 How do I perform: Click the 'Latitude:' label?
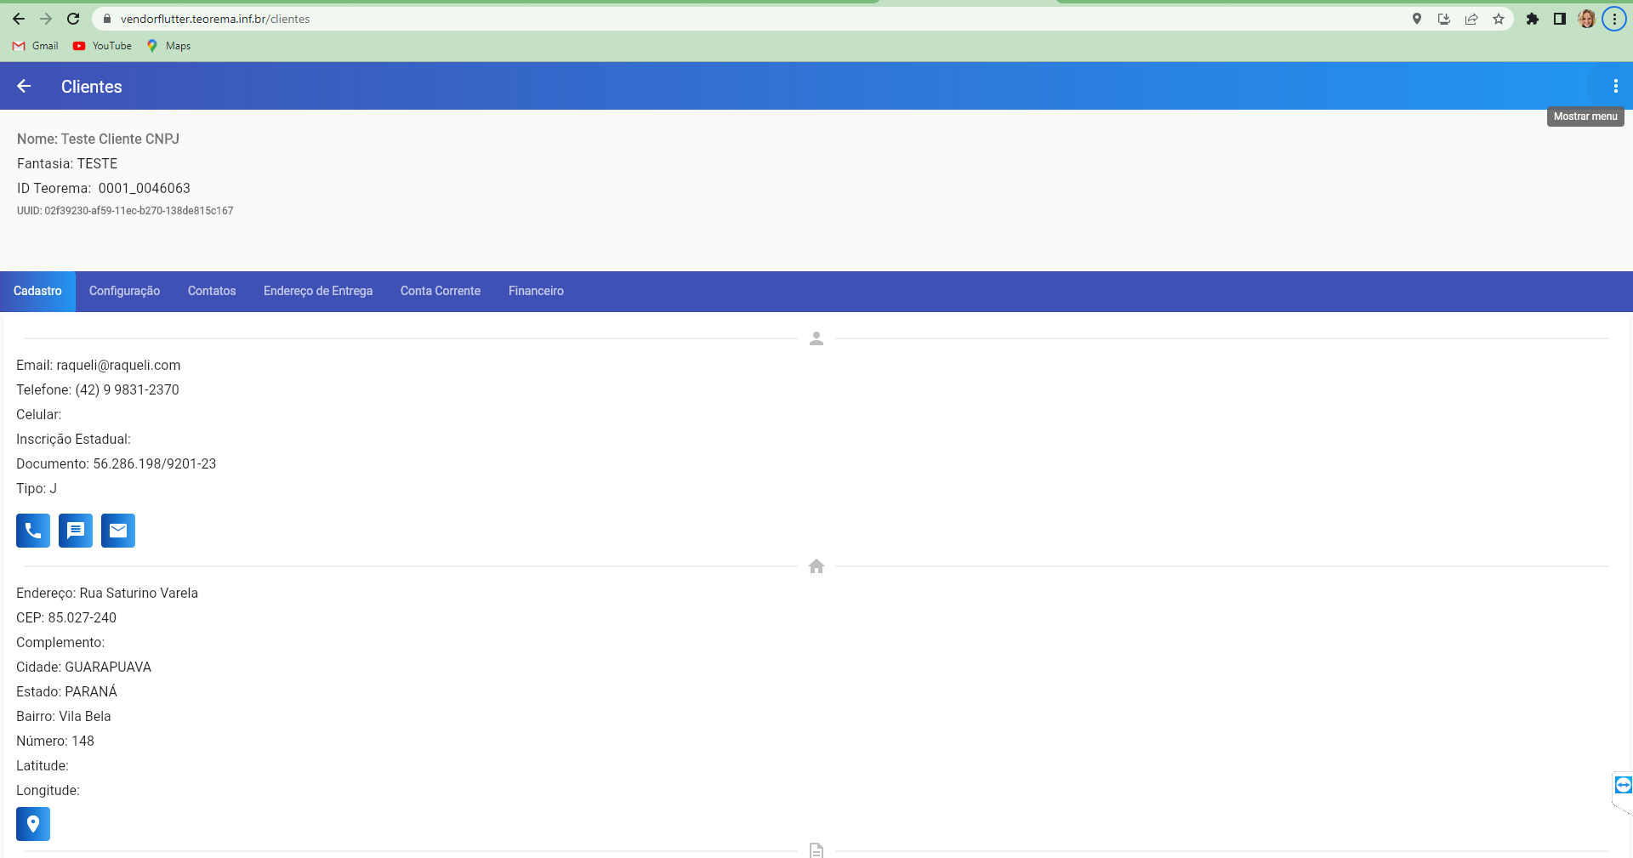point(43,765)
